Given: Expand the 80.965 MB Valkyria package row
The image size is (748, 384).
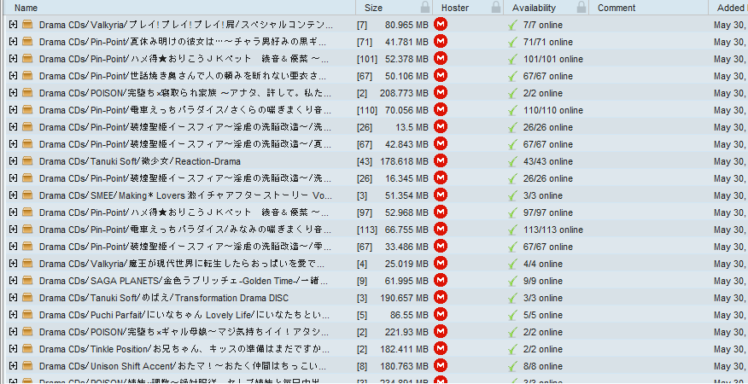Looking at the screenshot, I should click(x=13, y=25).
